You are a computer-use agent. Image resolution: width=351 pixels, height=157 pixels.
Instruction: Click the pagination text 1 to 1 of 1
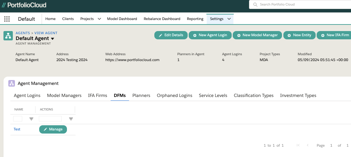point(274,145)
